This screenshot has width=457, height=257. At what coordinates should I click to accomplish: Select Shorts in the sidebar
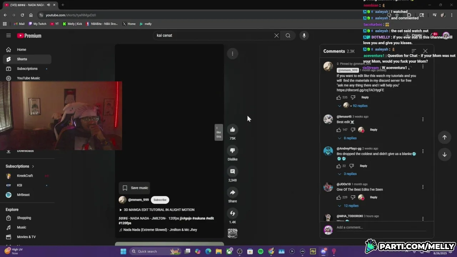[27, 59]
